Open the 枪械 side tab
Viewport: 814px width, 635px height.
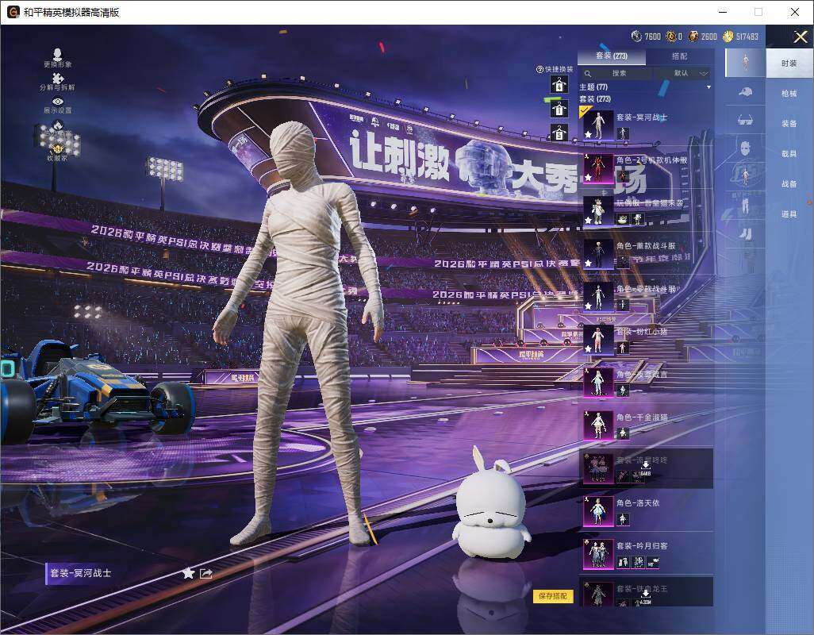pos(789,94)
